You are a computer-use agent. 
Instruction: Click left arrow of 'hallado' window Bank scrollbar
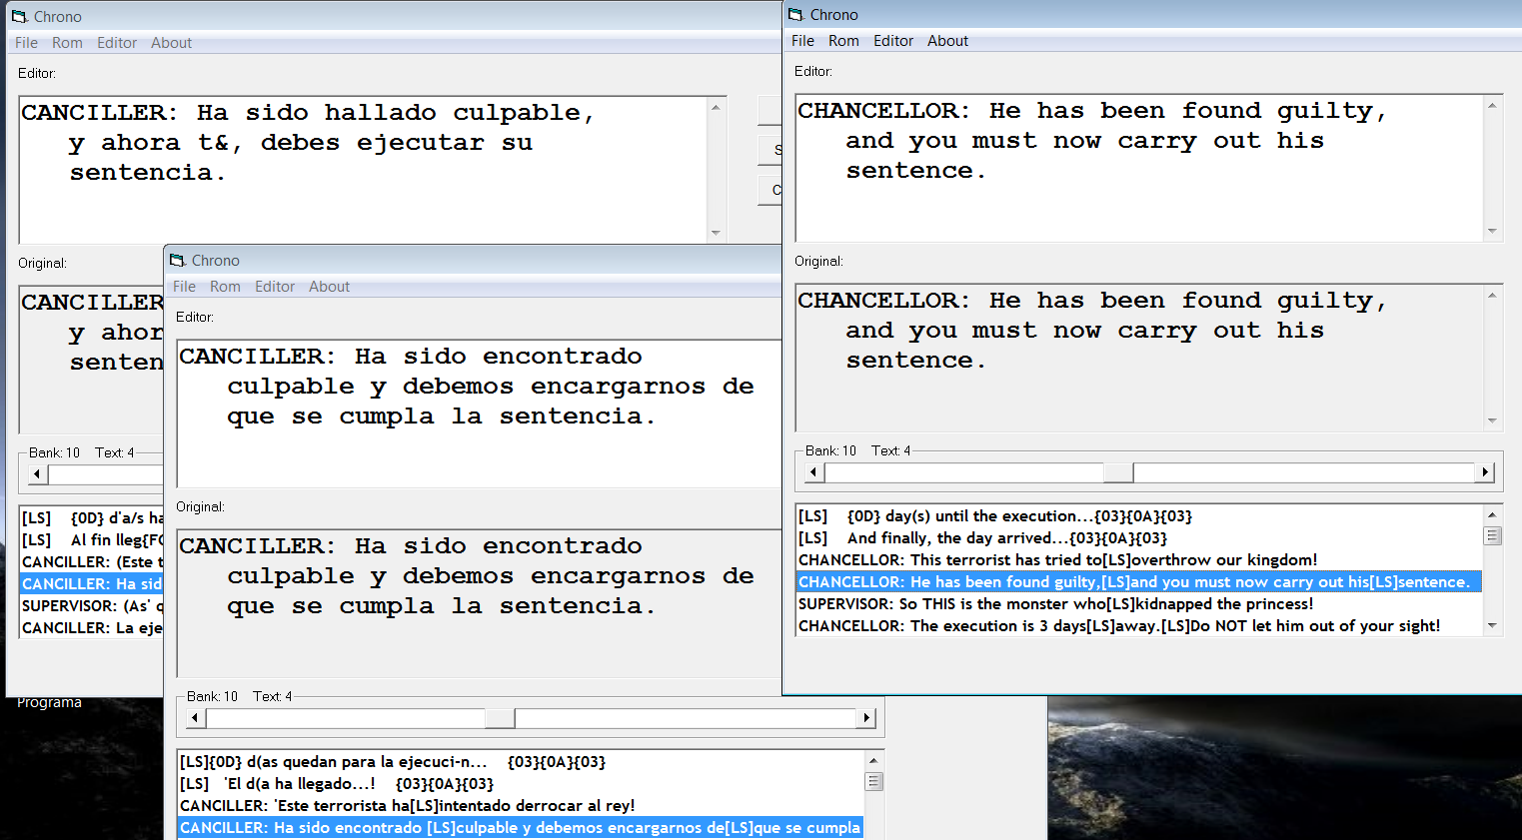37,474
